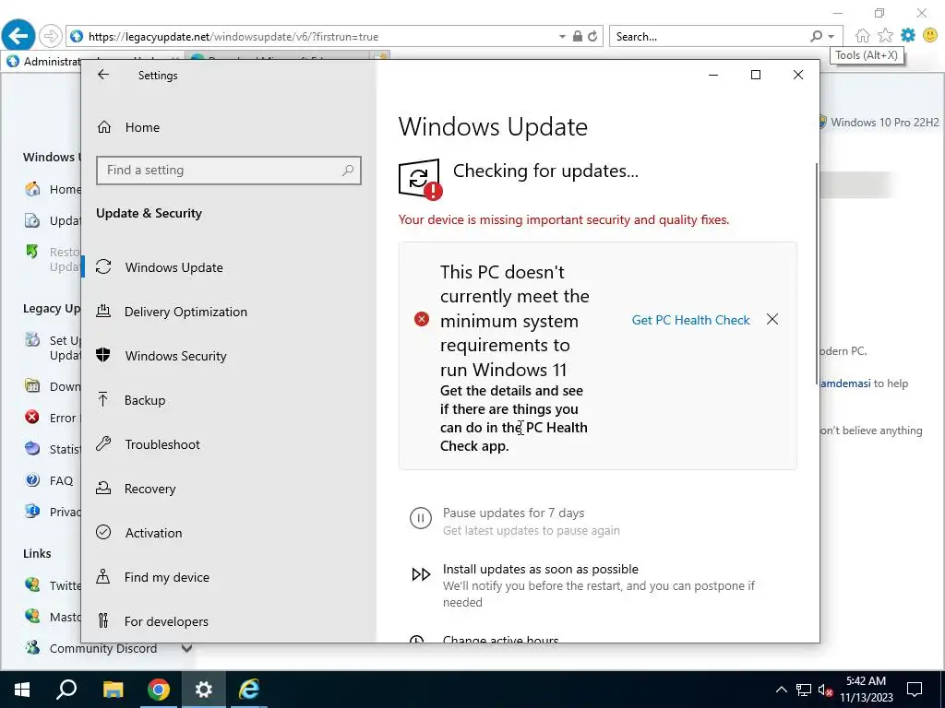Click the Settings gear on taskbar
The width and height of the screenshot is (945, 708).
204,690
